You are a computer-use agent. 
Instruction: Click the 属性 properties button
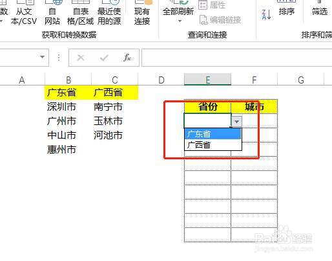pos(212,5)
